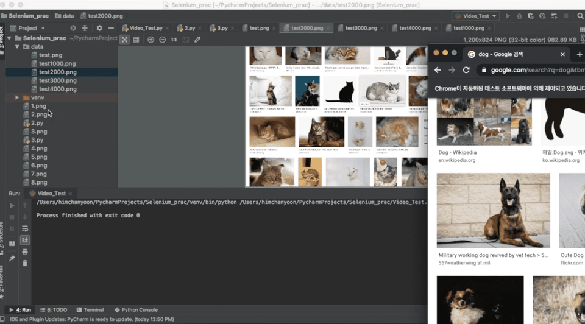Clear Run console with trash icon
Viewport: 585px width, 324px height.
point(25,263)
